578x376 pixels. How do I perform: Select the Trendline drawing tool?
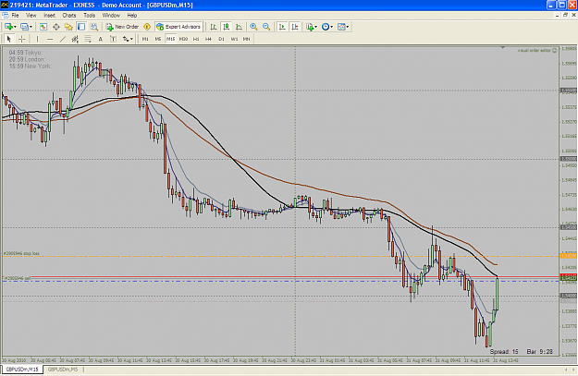tap(63, 39)
